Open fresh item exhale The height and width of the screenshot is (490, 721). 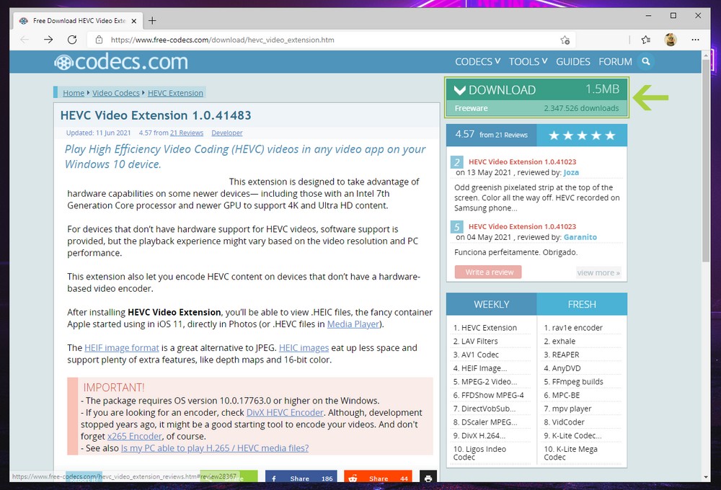[559, 341]
